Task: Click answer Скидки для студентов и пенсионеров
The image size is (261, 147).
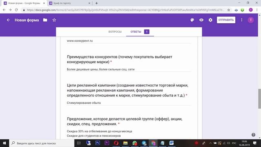Action: (x=94, y=136)
